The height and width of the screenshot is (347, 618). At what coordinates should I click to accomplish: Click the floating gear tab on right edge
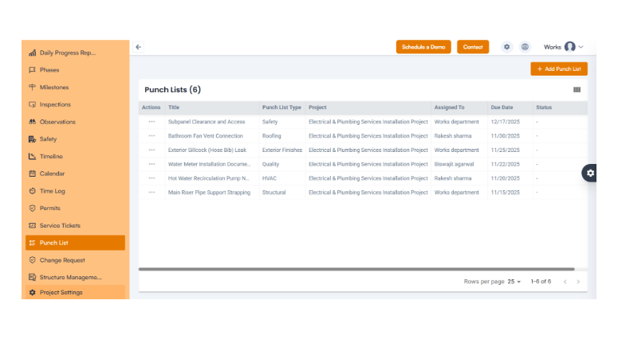coord(590,173)
